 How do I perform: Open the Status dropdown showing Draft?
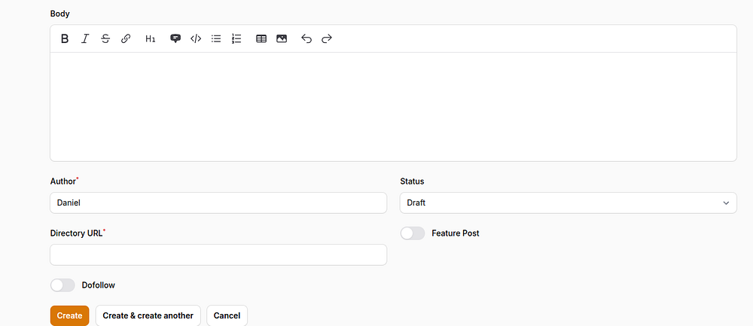tap(568, 203)
